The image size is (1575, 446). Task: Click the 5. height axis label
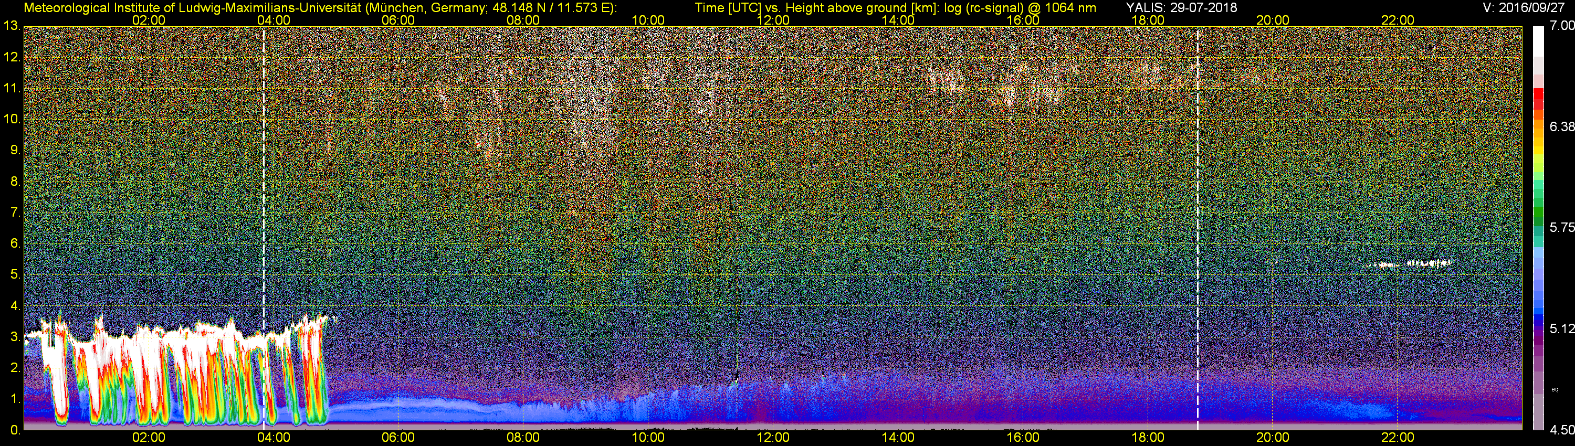point(15,275)
